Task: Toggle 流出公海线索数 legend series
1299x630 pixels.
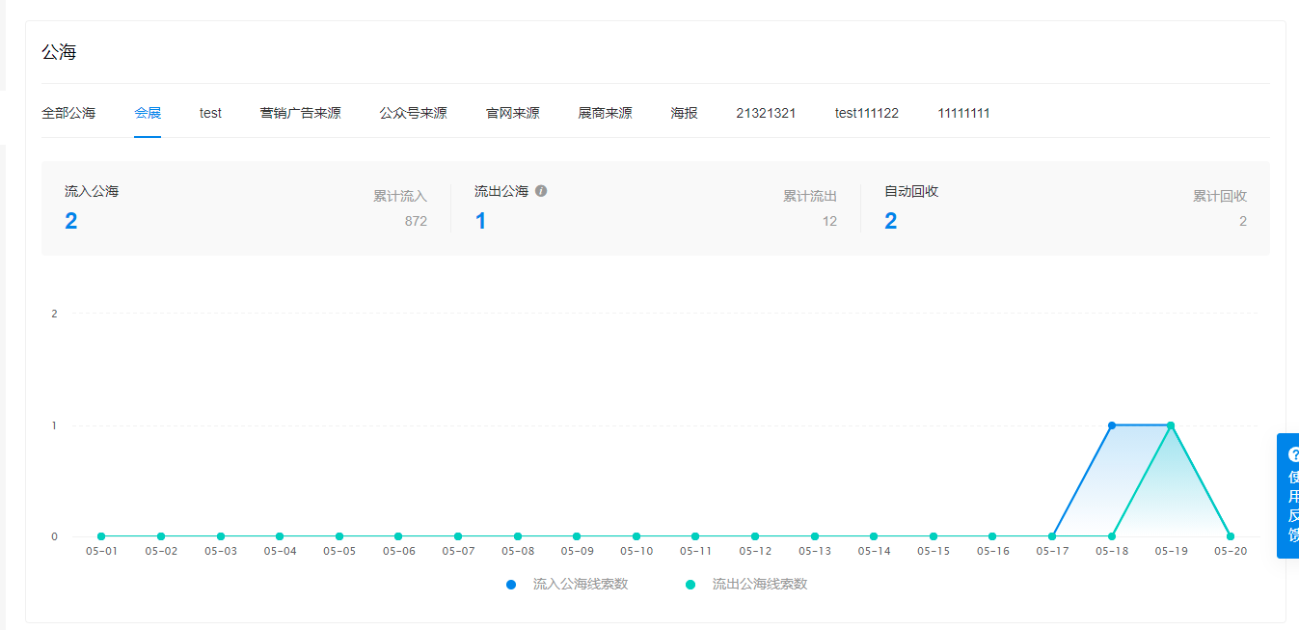Action: point(748,585)
